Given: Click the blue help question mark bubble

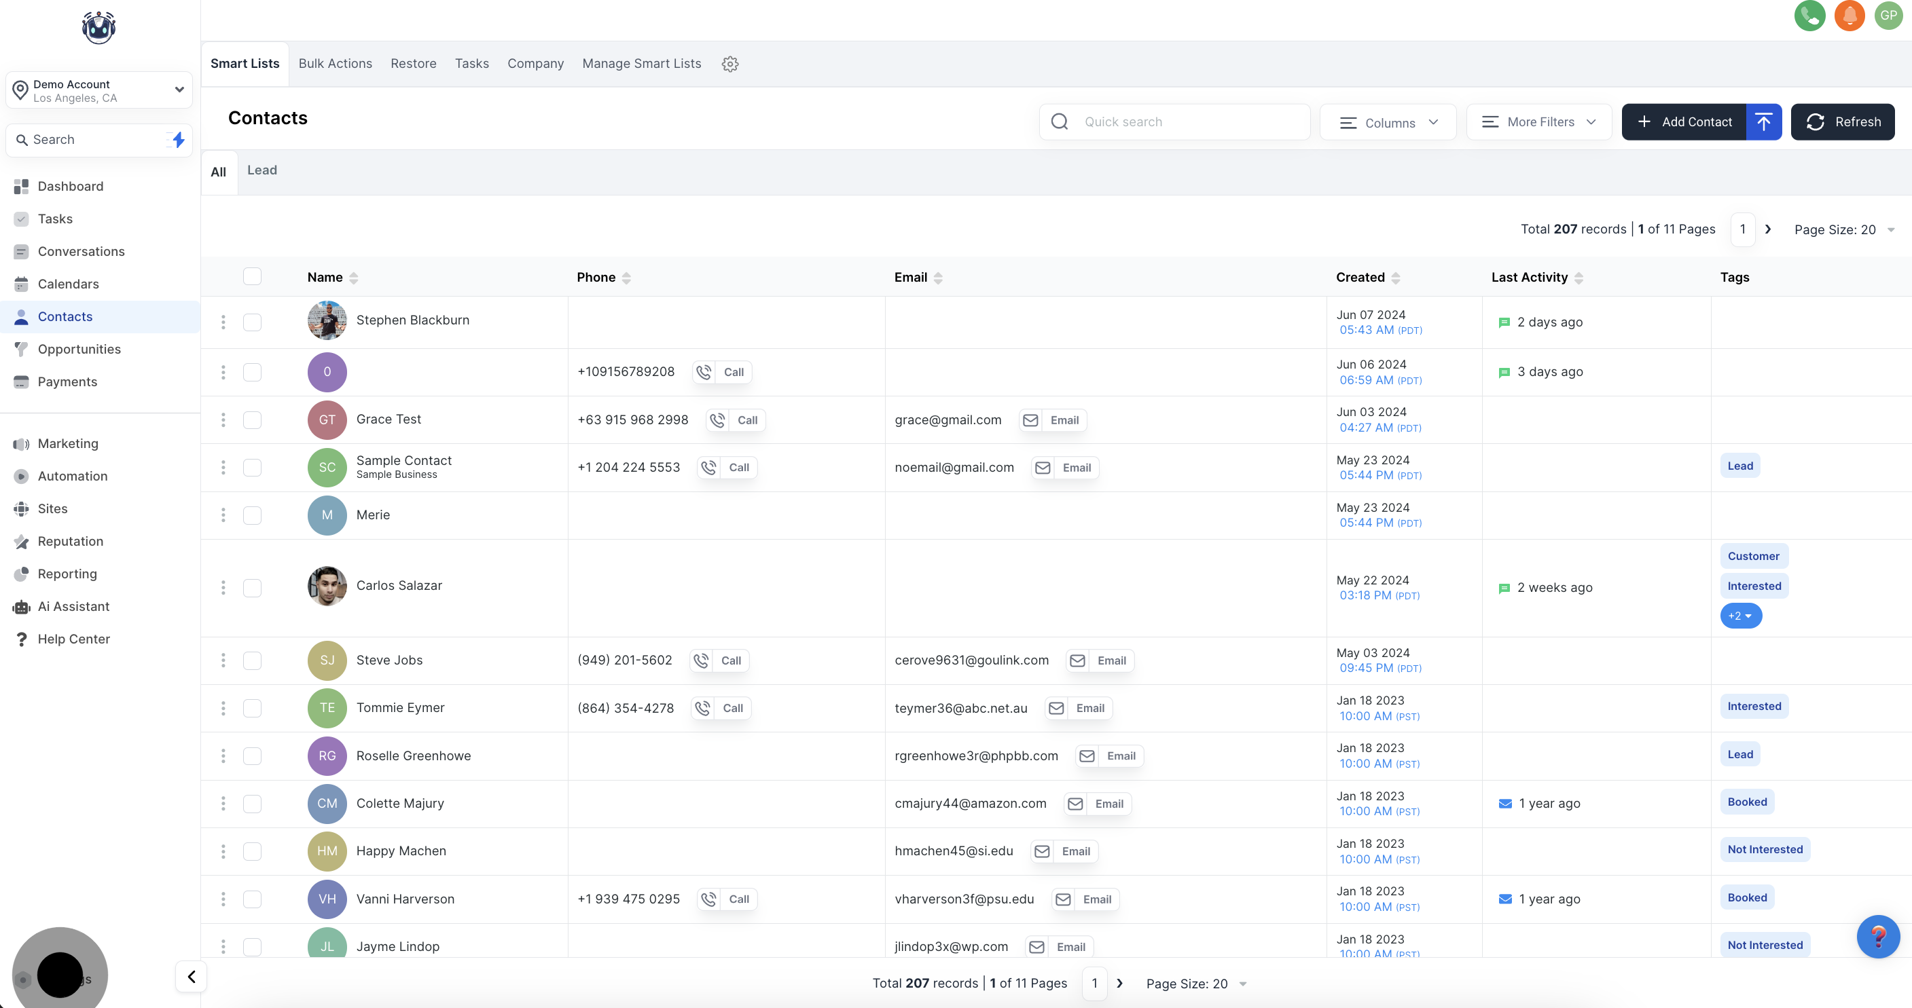Looking at the screenshot, I should pyautogui.click(x=1877, y=937).
